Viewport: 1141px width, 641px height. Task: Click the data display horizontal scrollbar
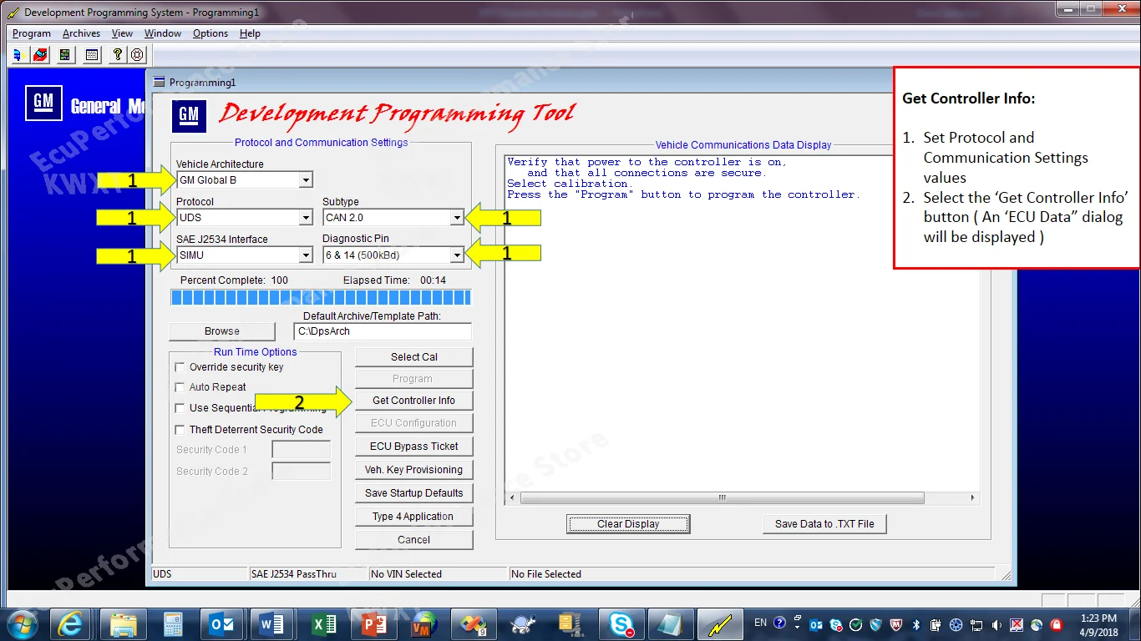[743, 498]
